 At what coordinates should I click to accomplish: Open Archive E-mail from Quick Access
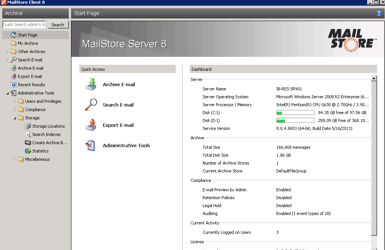coord(119,85)
